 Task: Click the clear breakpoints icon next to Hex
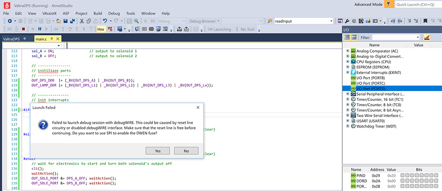(110, 29)
